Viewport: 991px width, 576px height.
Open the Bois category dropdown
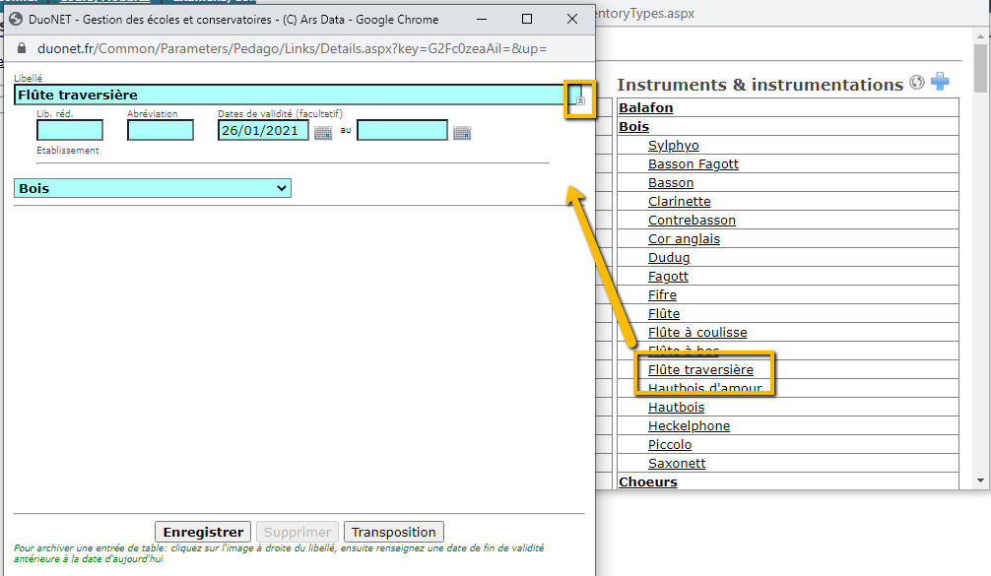153,188
